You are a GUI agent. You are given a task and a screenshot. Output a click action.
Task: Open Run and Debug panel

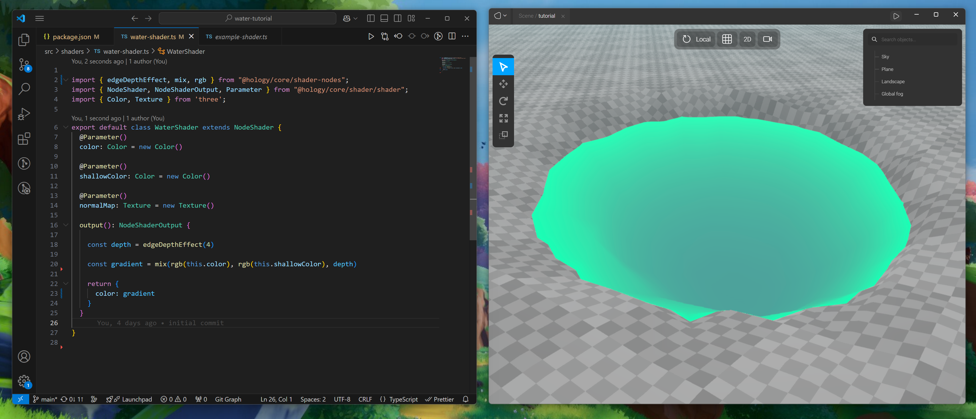pyautogui.click(x=24, y=114)
